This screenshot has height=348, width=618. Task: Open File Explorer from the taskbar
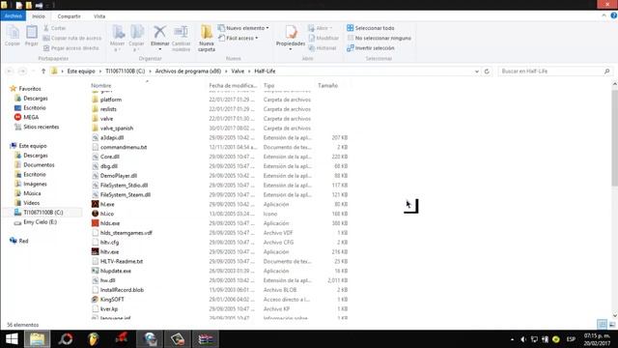tap(38, 339)
